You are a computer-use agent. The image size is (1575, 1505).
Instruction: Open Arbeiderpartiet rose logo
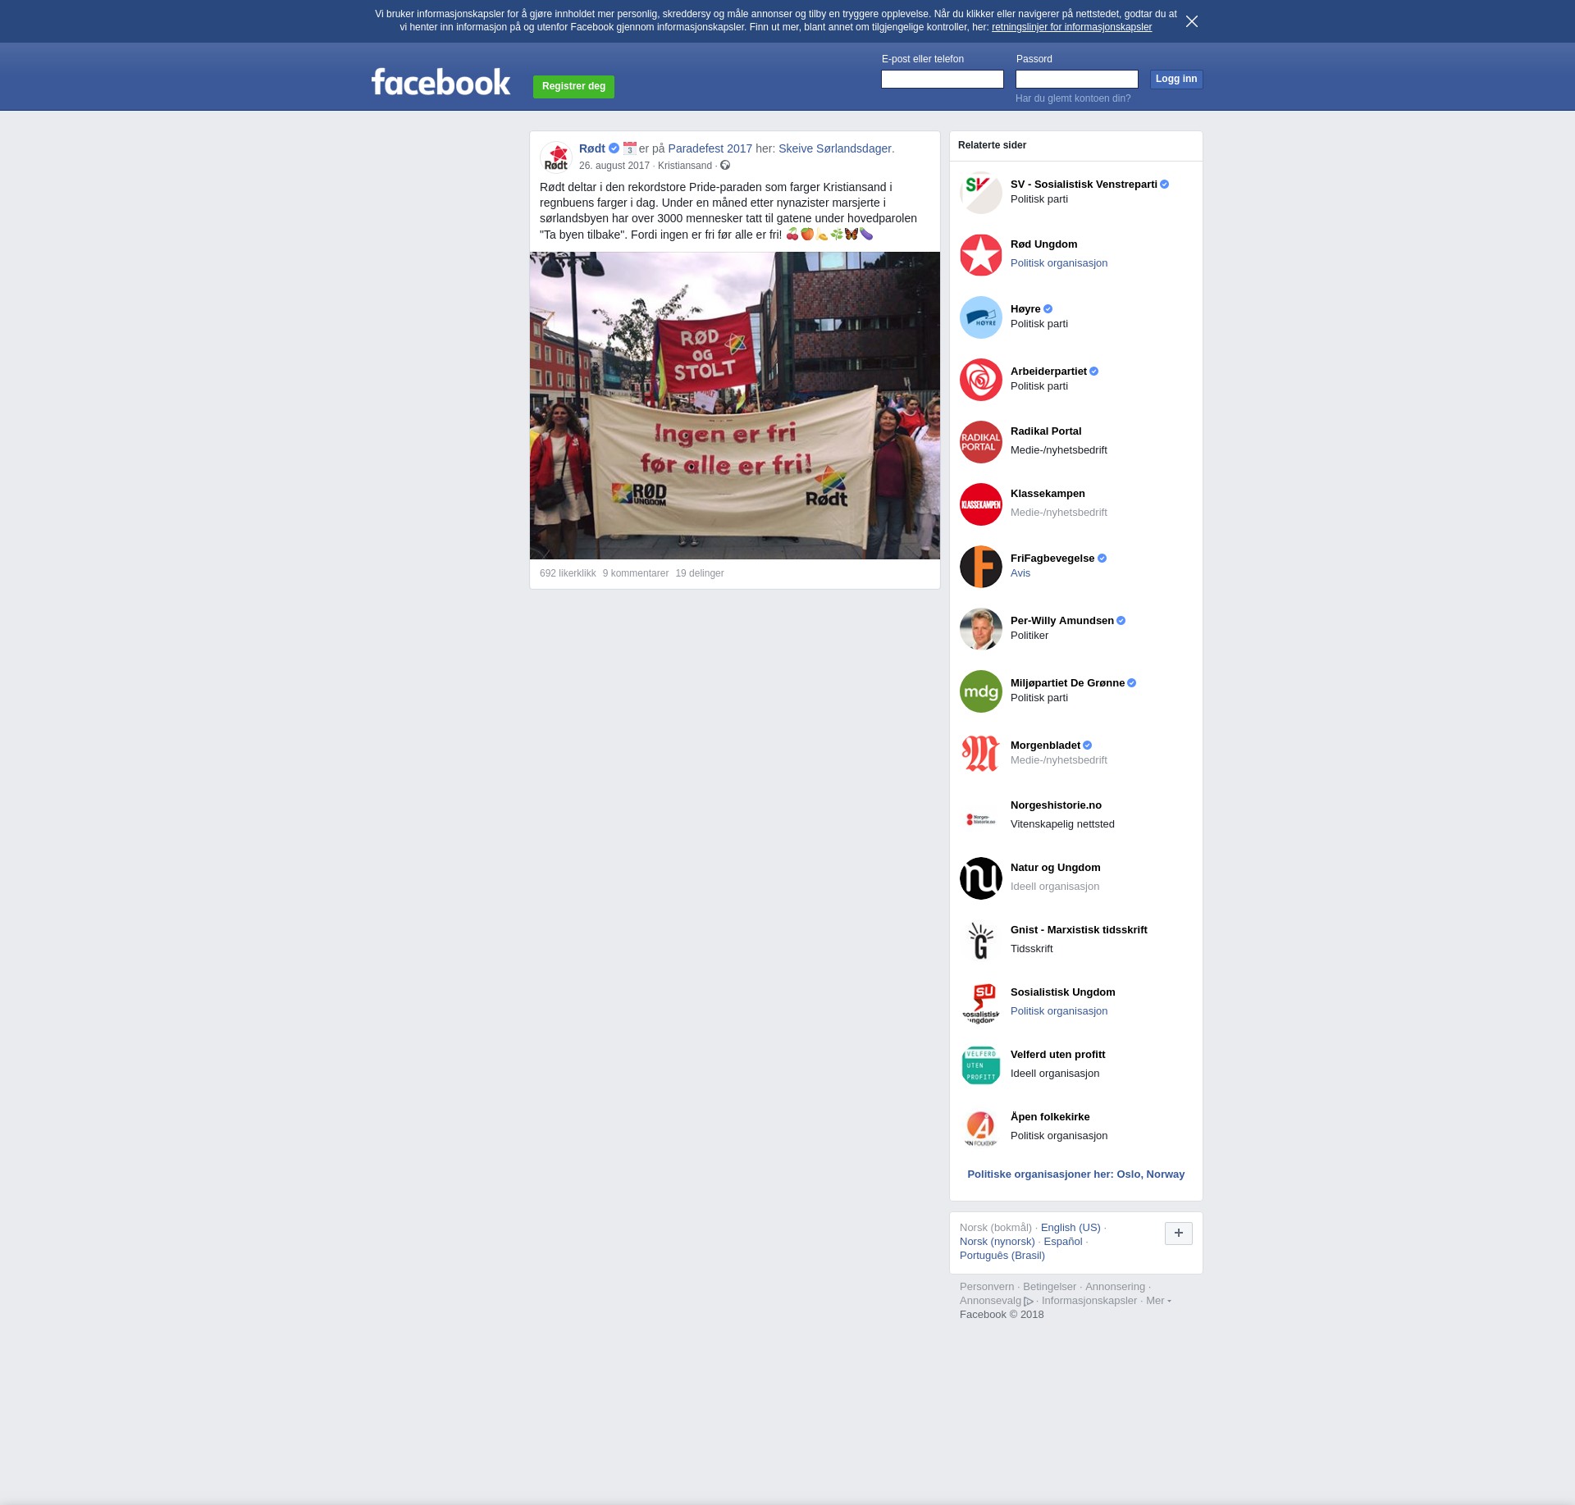[981, 380]
